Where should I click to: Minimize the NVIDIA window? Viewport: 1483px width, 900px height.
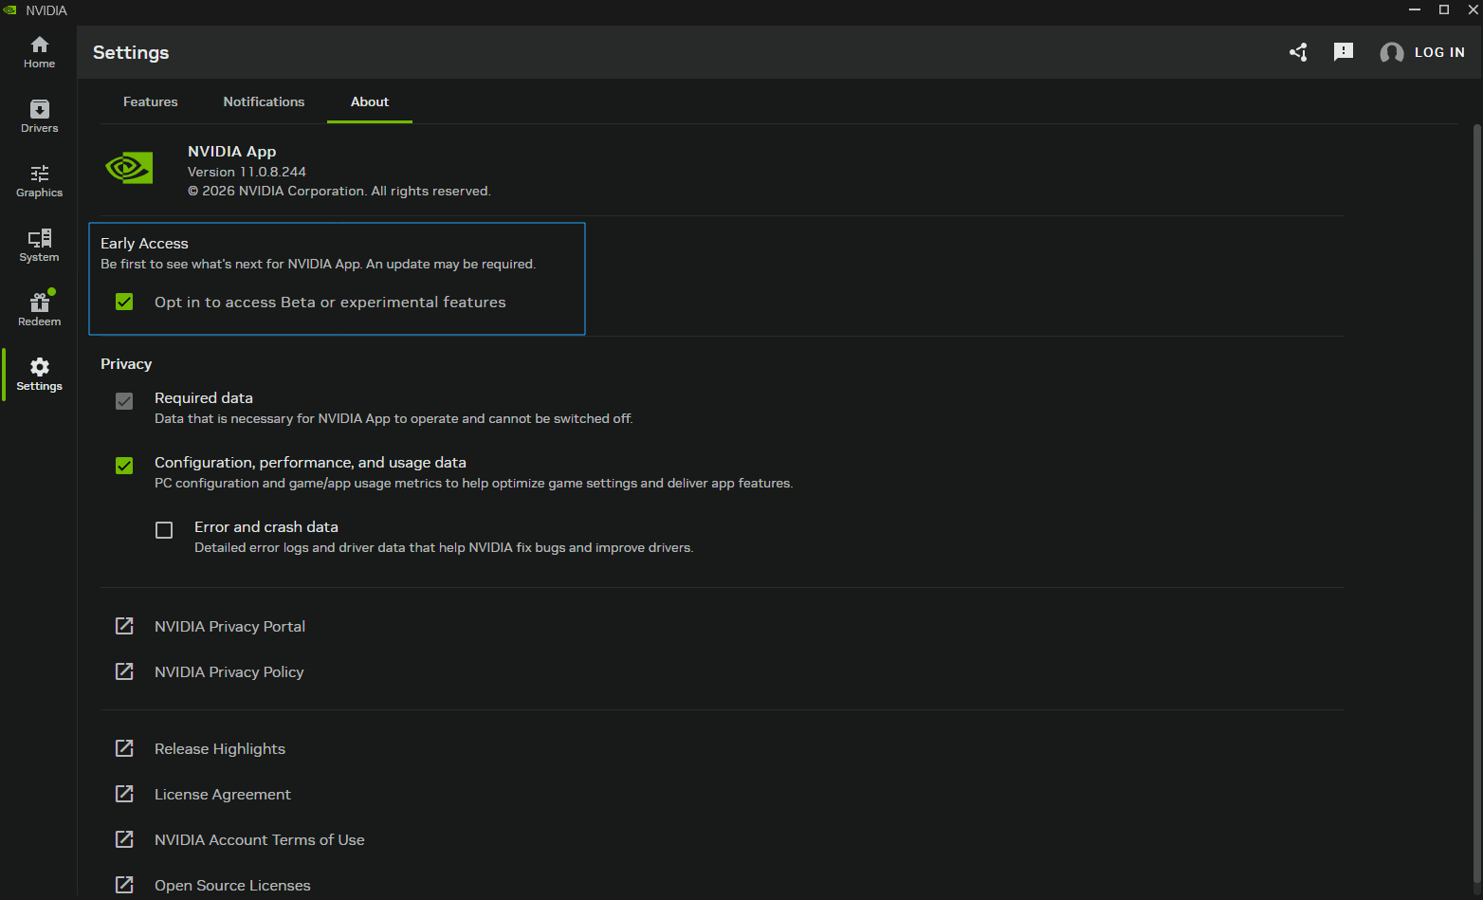tap(1415, 9)
